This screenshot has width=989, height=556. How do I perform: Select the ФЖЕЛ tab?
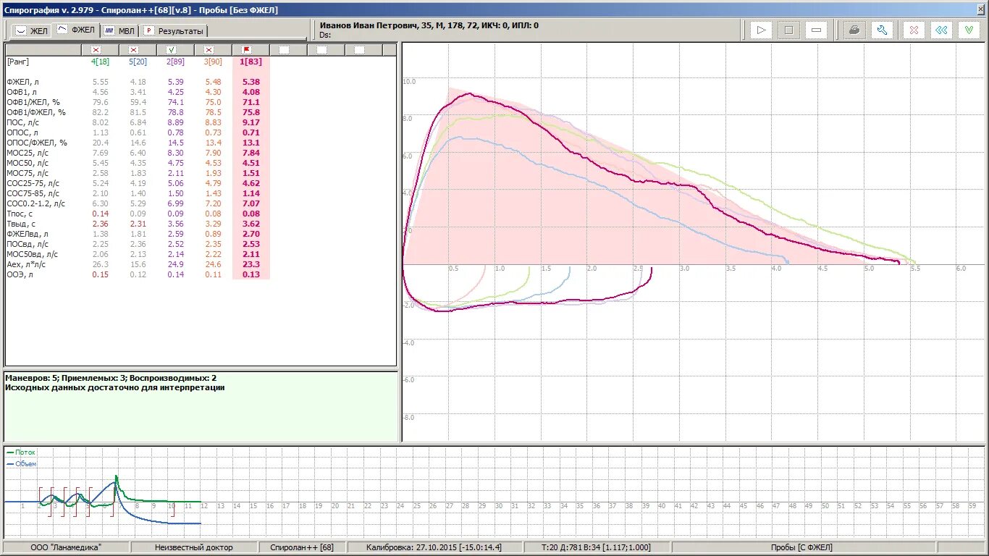click(76, 30)
